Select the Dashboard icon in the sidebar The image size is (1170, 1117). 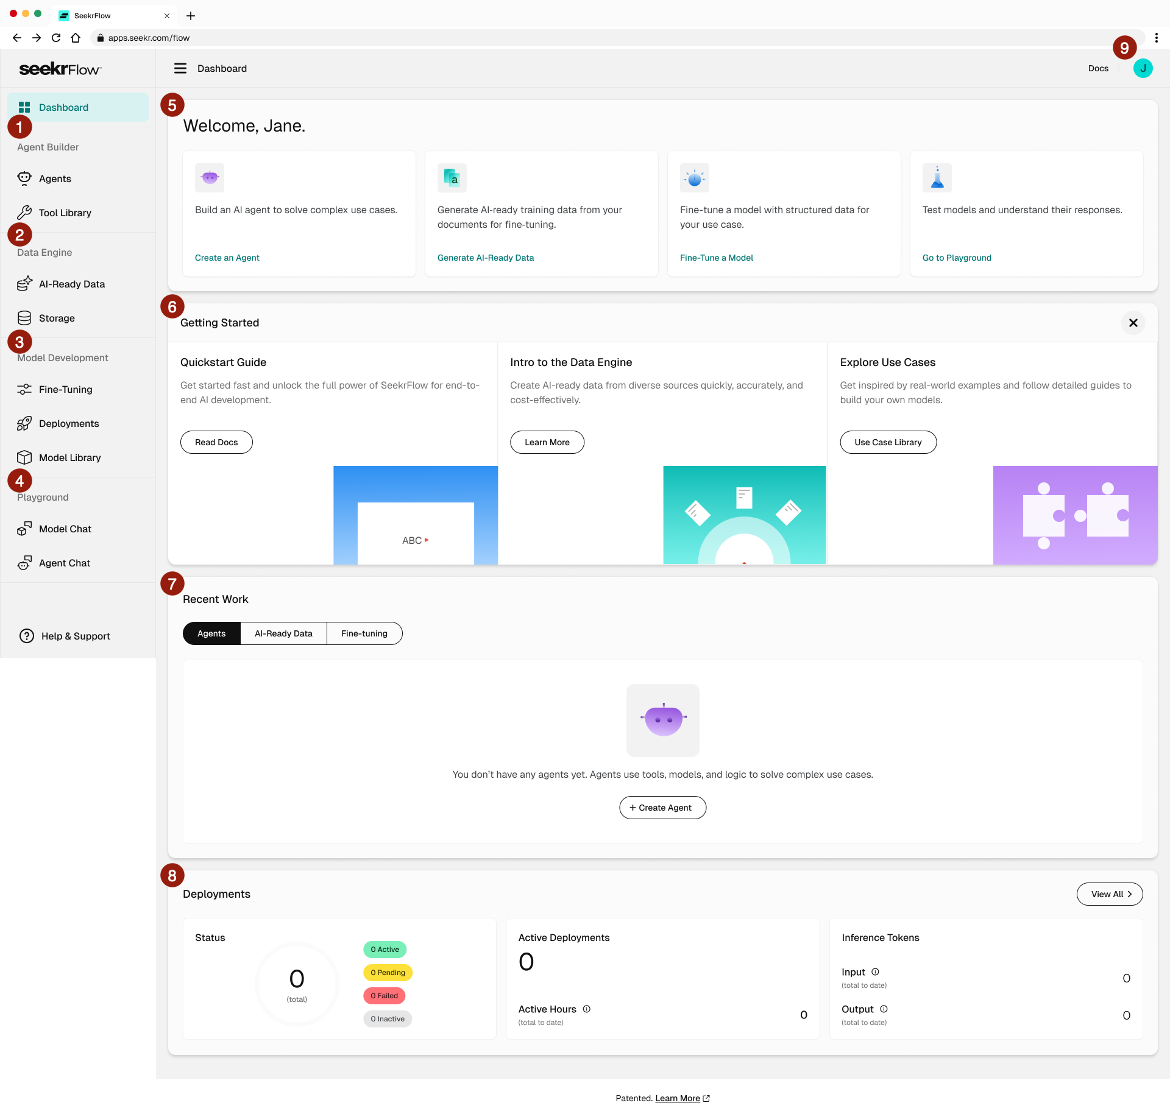pos(25,107)
